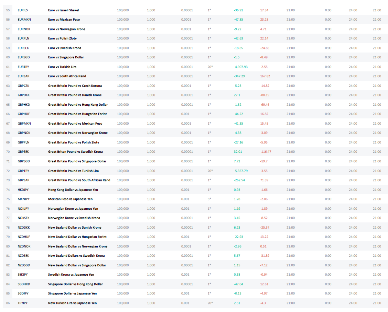
Task: Click 'Euro vs Swedish Krona' description
Action: coord(65,48)
